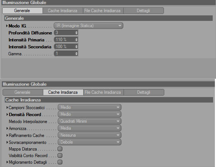Open the Dettagli tab in the upper panel
The height and width of the screenshot is (167, 216).
(143, 11)
